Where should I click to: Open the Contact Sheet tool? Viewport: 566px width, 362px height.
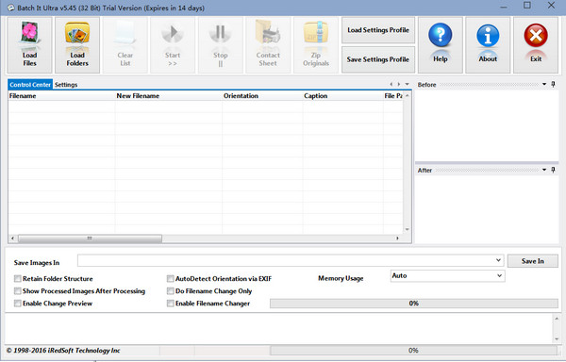pyautogui.click(x=268, y=44)
